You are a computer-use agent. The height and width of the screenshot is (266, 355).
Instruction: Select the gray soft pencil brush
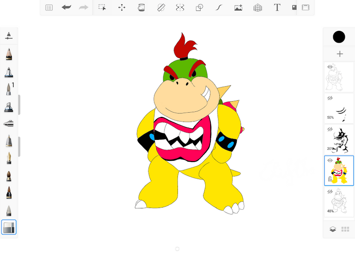point(9,211)
